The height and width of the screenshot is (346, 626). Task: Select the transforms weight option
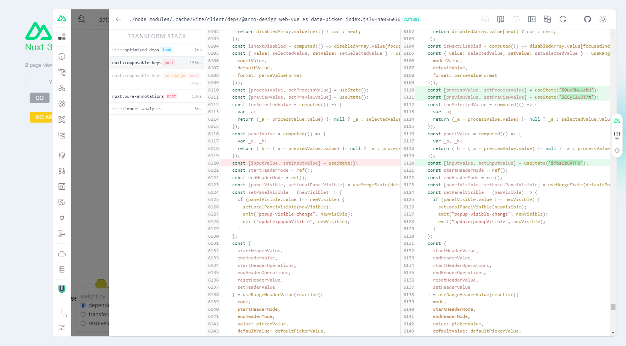(83, 314)
